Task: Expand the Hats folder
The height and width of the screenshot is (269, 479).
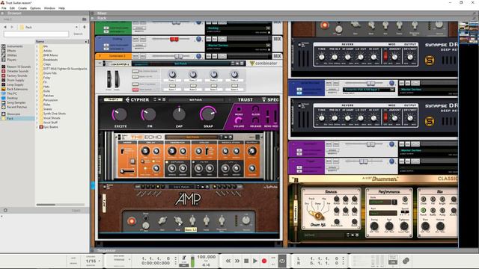Action: 37,87
